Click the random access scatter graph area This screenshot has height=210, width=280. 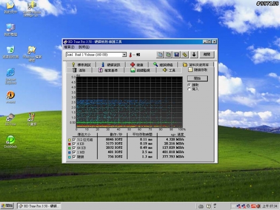coord(129,102)
